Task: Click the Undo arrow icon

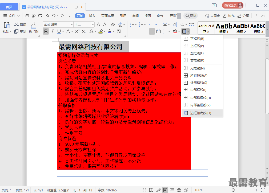Action: point(54,16)
